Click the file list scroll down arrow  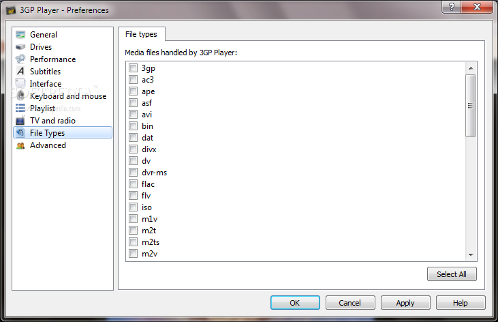click(471, 255)
